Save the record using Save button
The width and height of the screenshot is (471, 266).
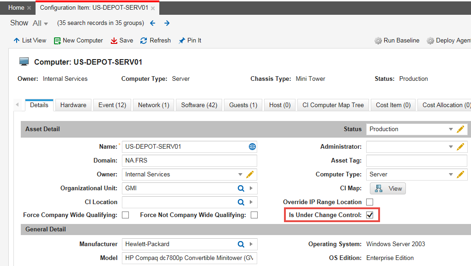pyautogui.click(x=122, y=41)
